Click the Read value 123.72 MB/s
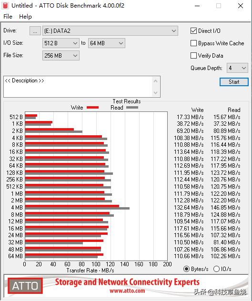This screenshot has width=252, height=301. click(x=225, y=173)
